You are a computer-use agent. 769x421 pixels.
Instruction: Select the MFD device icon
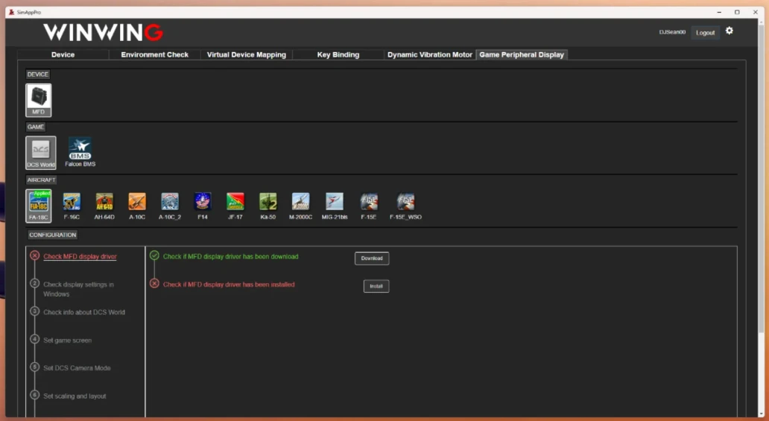(38, 100)
